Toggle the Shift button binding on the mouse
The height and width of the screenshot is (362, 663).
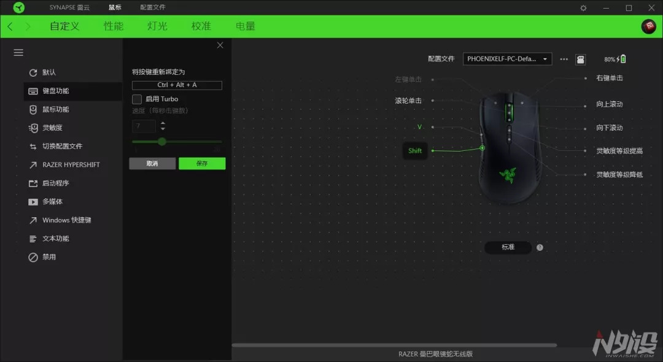[415, 150]
